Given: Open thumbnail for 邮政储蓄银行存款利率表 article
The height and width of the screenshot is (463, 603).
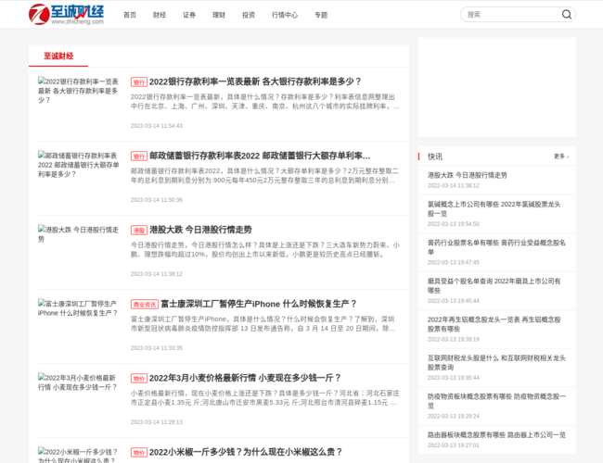Looking at the screenshot, I should [79, 165].
